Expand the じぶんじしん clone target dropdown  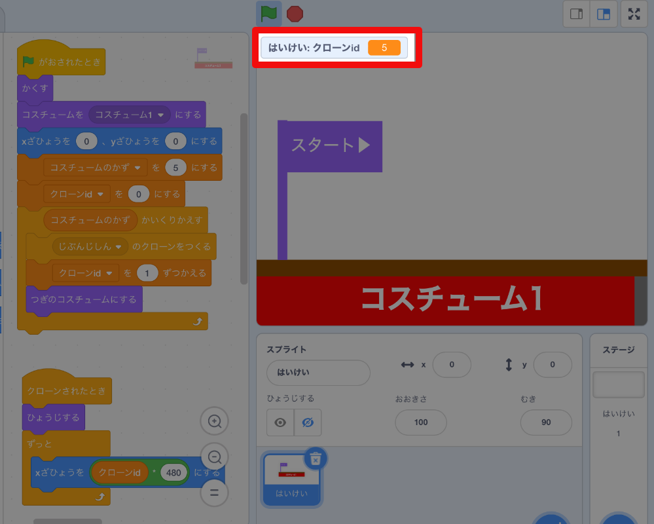pyautogui.click(x=92, y=246)
